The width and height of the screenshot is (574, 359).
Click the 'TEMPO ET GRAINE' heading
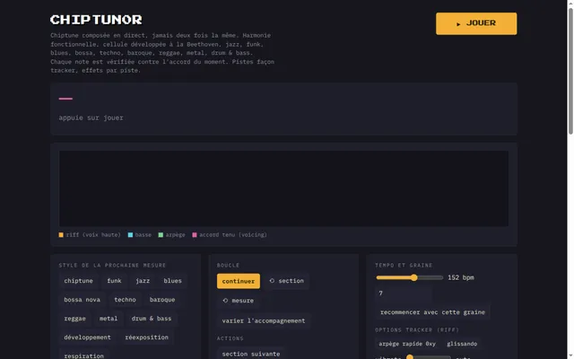[x=404, y=265]
